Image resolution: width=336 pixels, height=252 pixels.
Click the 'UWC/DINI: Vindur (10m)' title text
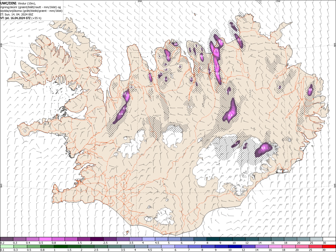[18, 3]
